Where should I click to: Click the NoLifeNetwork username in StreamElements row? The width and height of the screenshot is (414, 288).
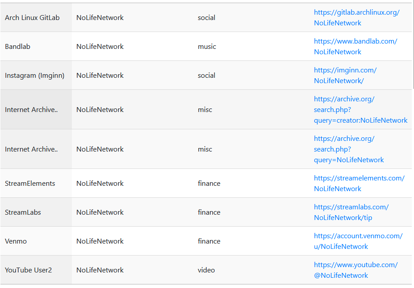point(100,184)
